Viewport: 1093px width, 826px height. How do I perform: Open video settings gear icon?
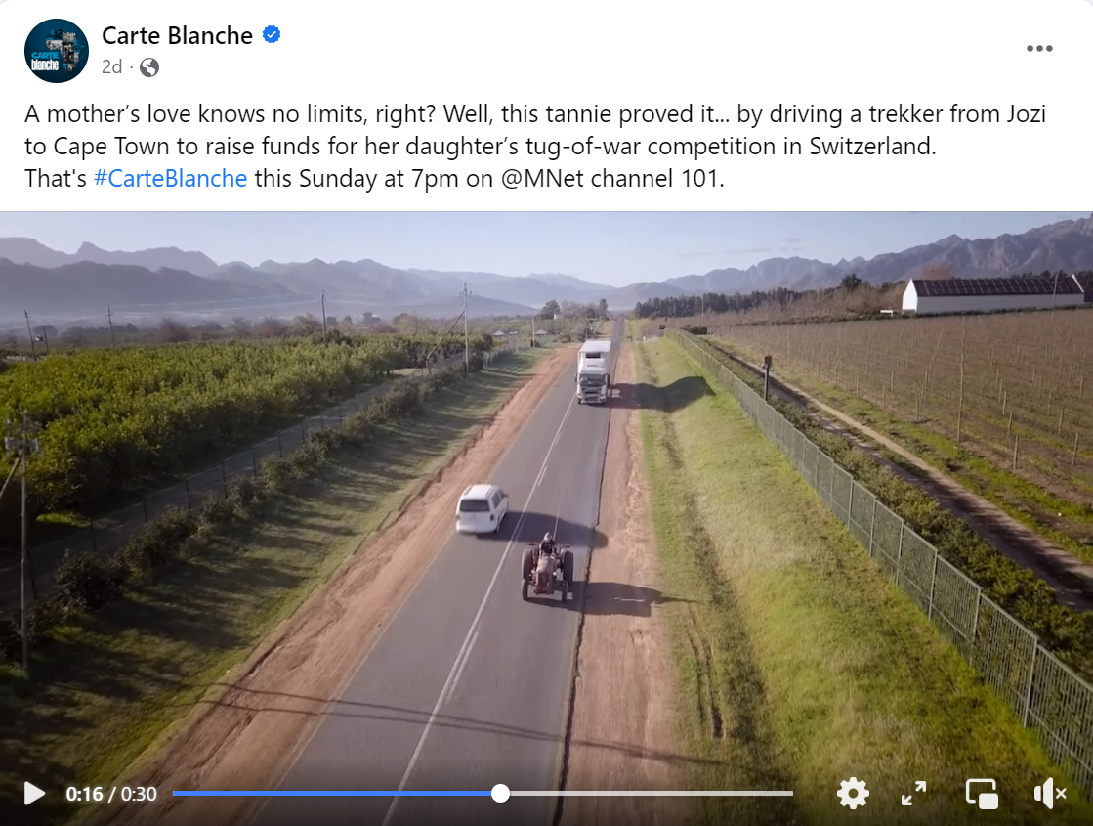853,793
